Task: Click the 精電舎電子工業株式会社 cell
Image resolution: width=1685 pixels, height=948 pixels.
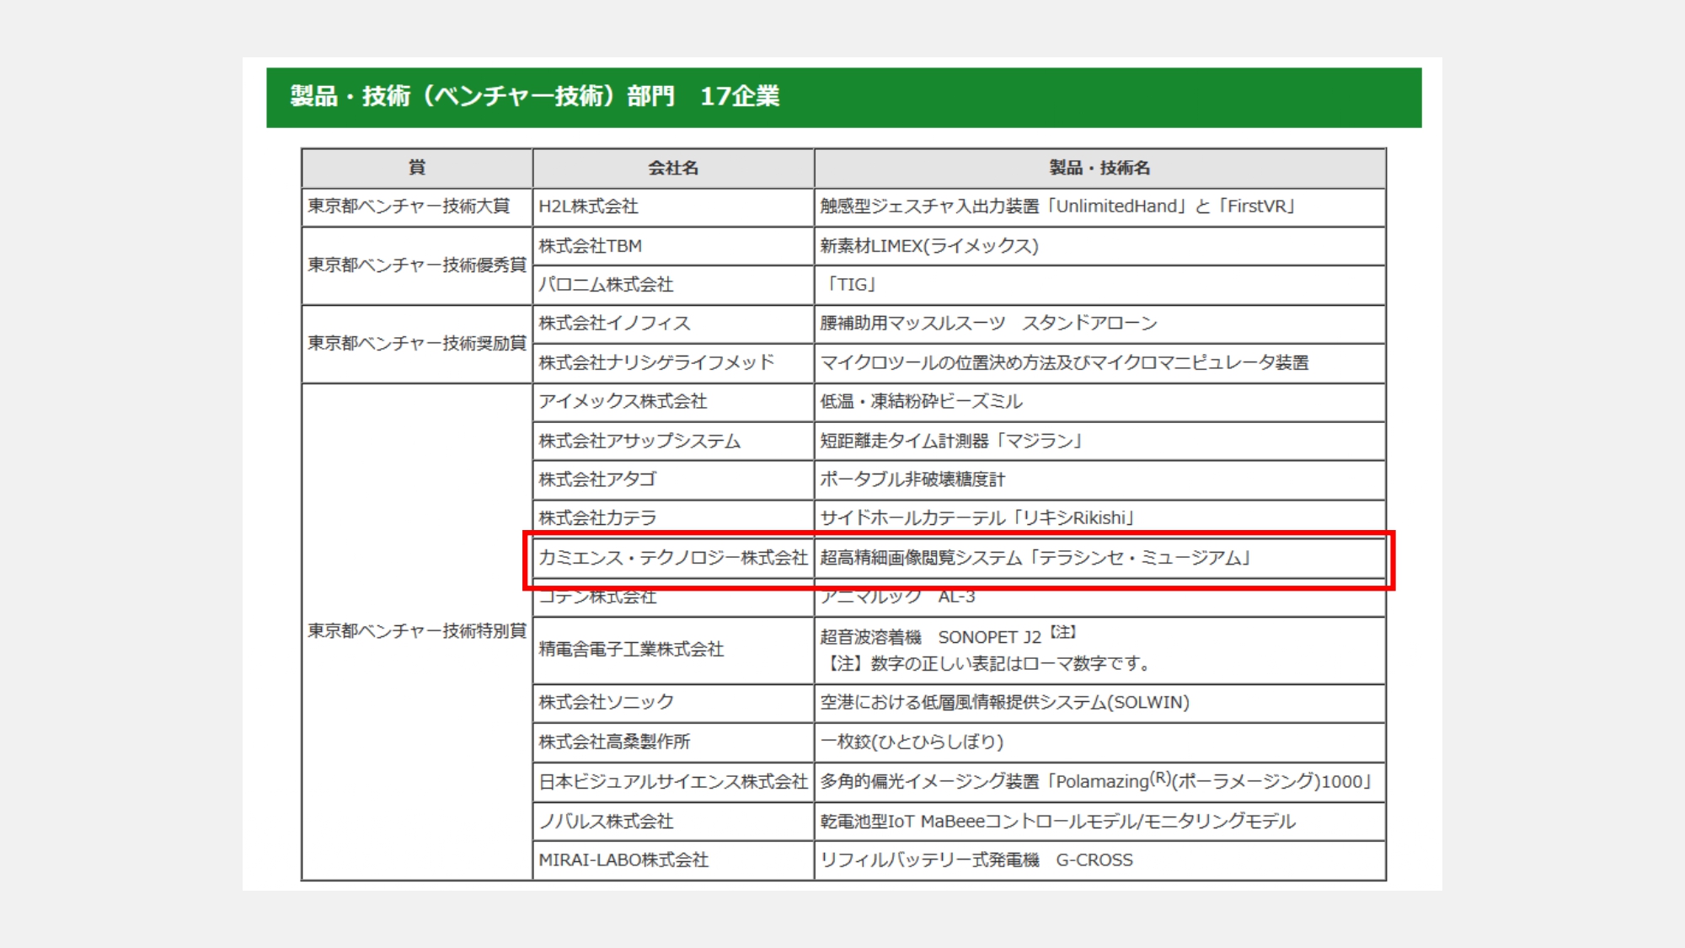Action: (631, 650)
